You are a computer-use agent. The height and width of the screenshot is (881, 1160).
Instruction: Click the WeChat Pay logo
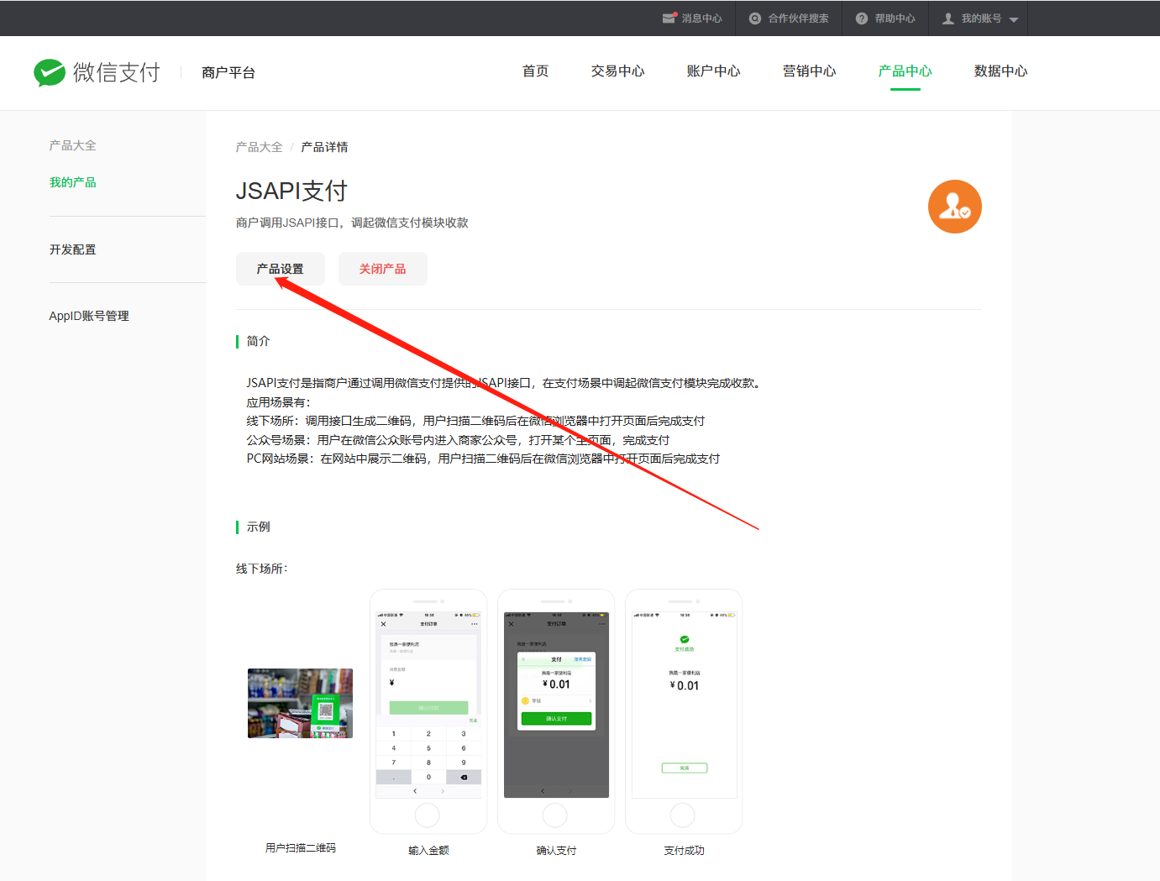(97, 72)
